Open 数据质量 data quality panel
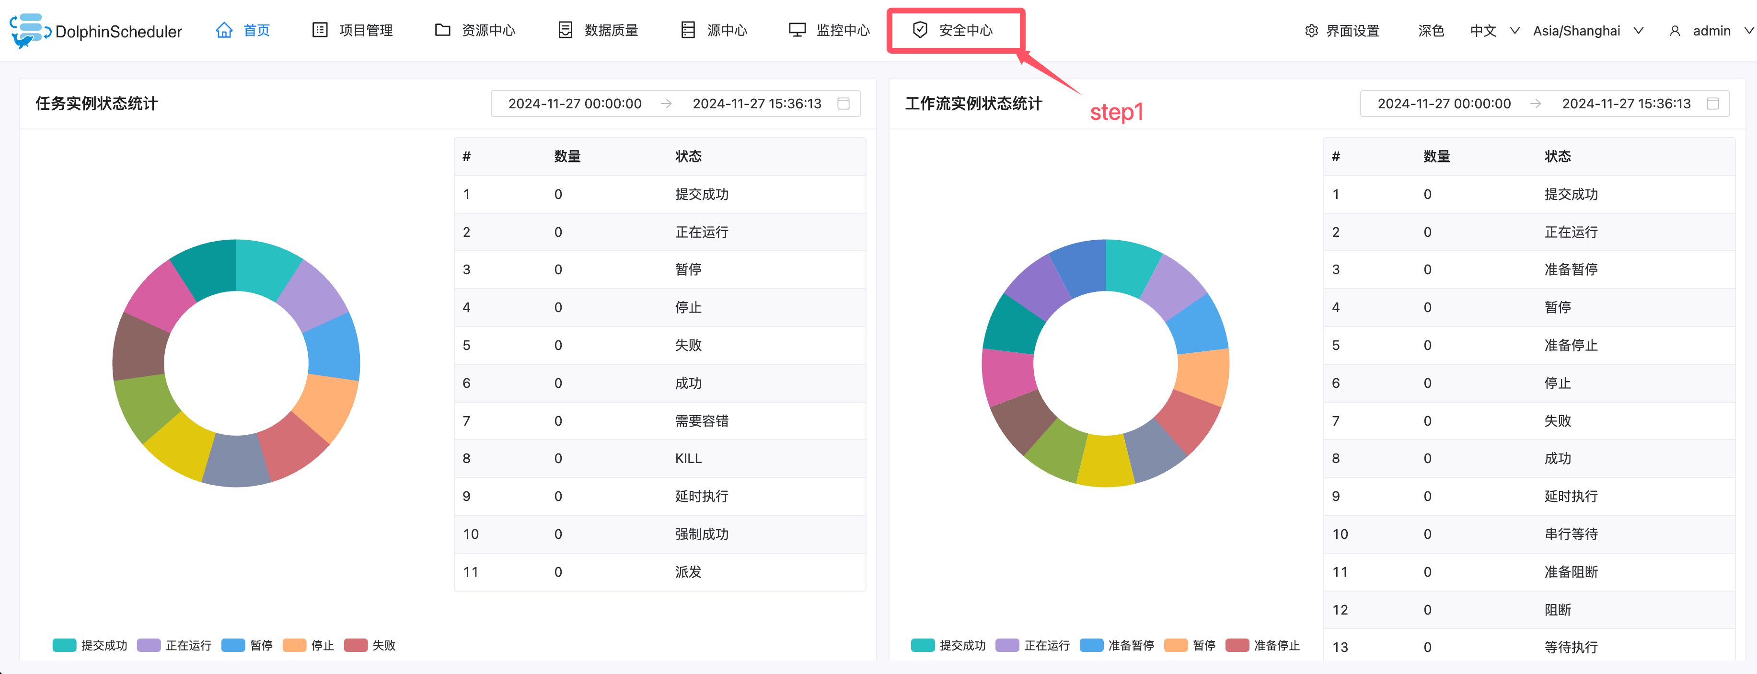This screenshot has width=1757, height=674. [x=601, y=30]
